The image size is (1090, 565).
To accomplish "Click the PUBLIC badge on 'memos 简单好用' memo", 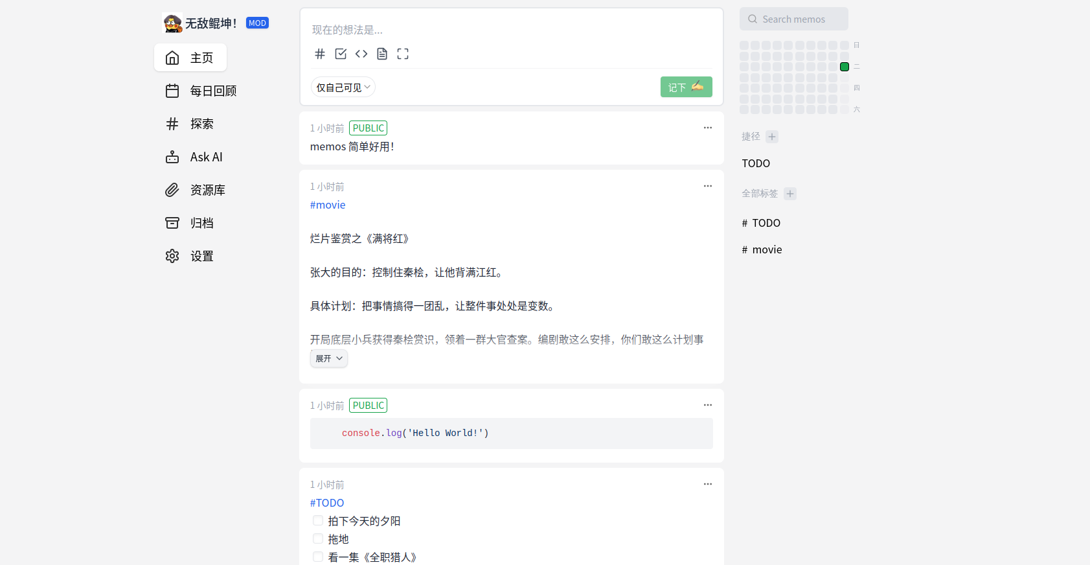I will 369,128.
